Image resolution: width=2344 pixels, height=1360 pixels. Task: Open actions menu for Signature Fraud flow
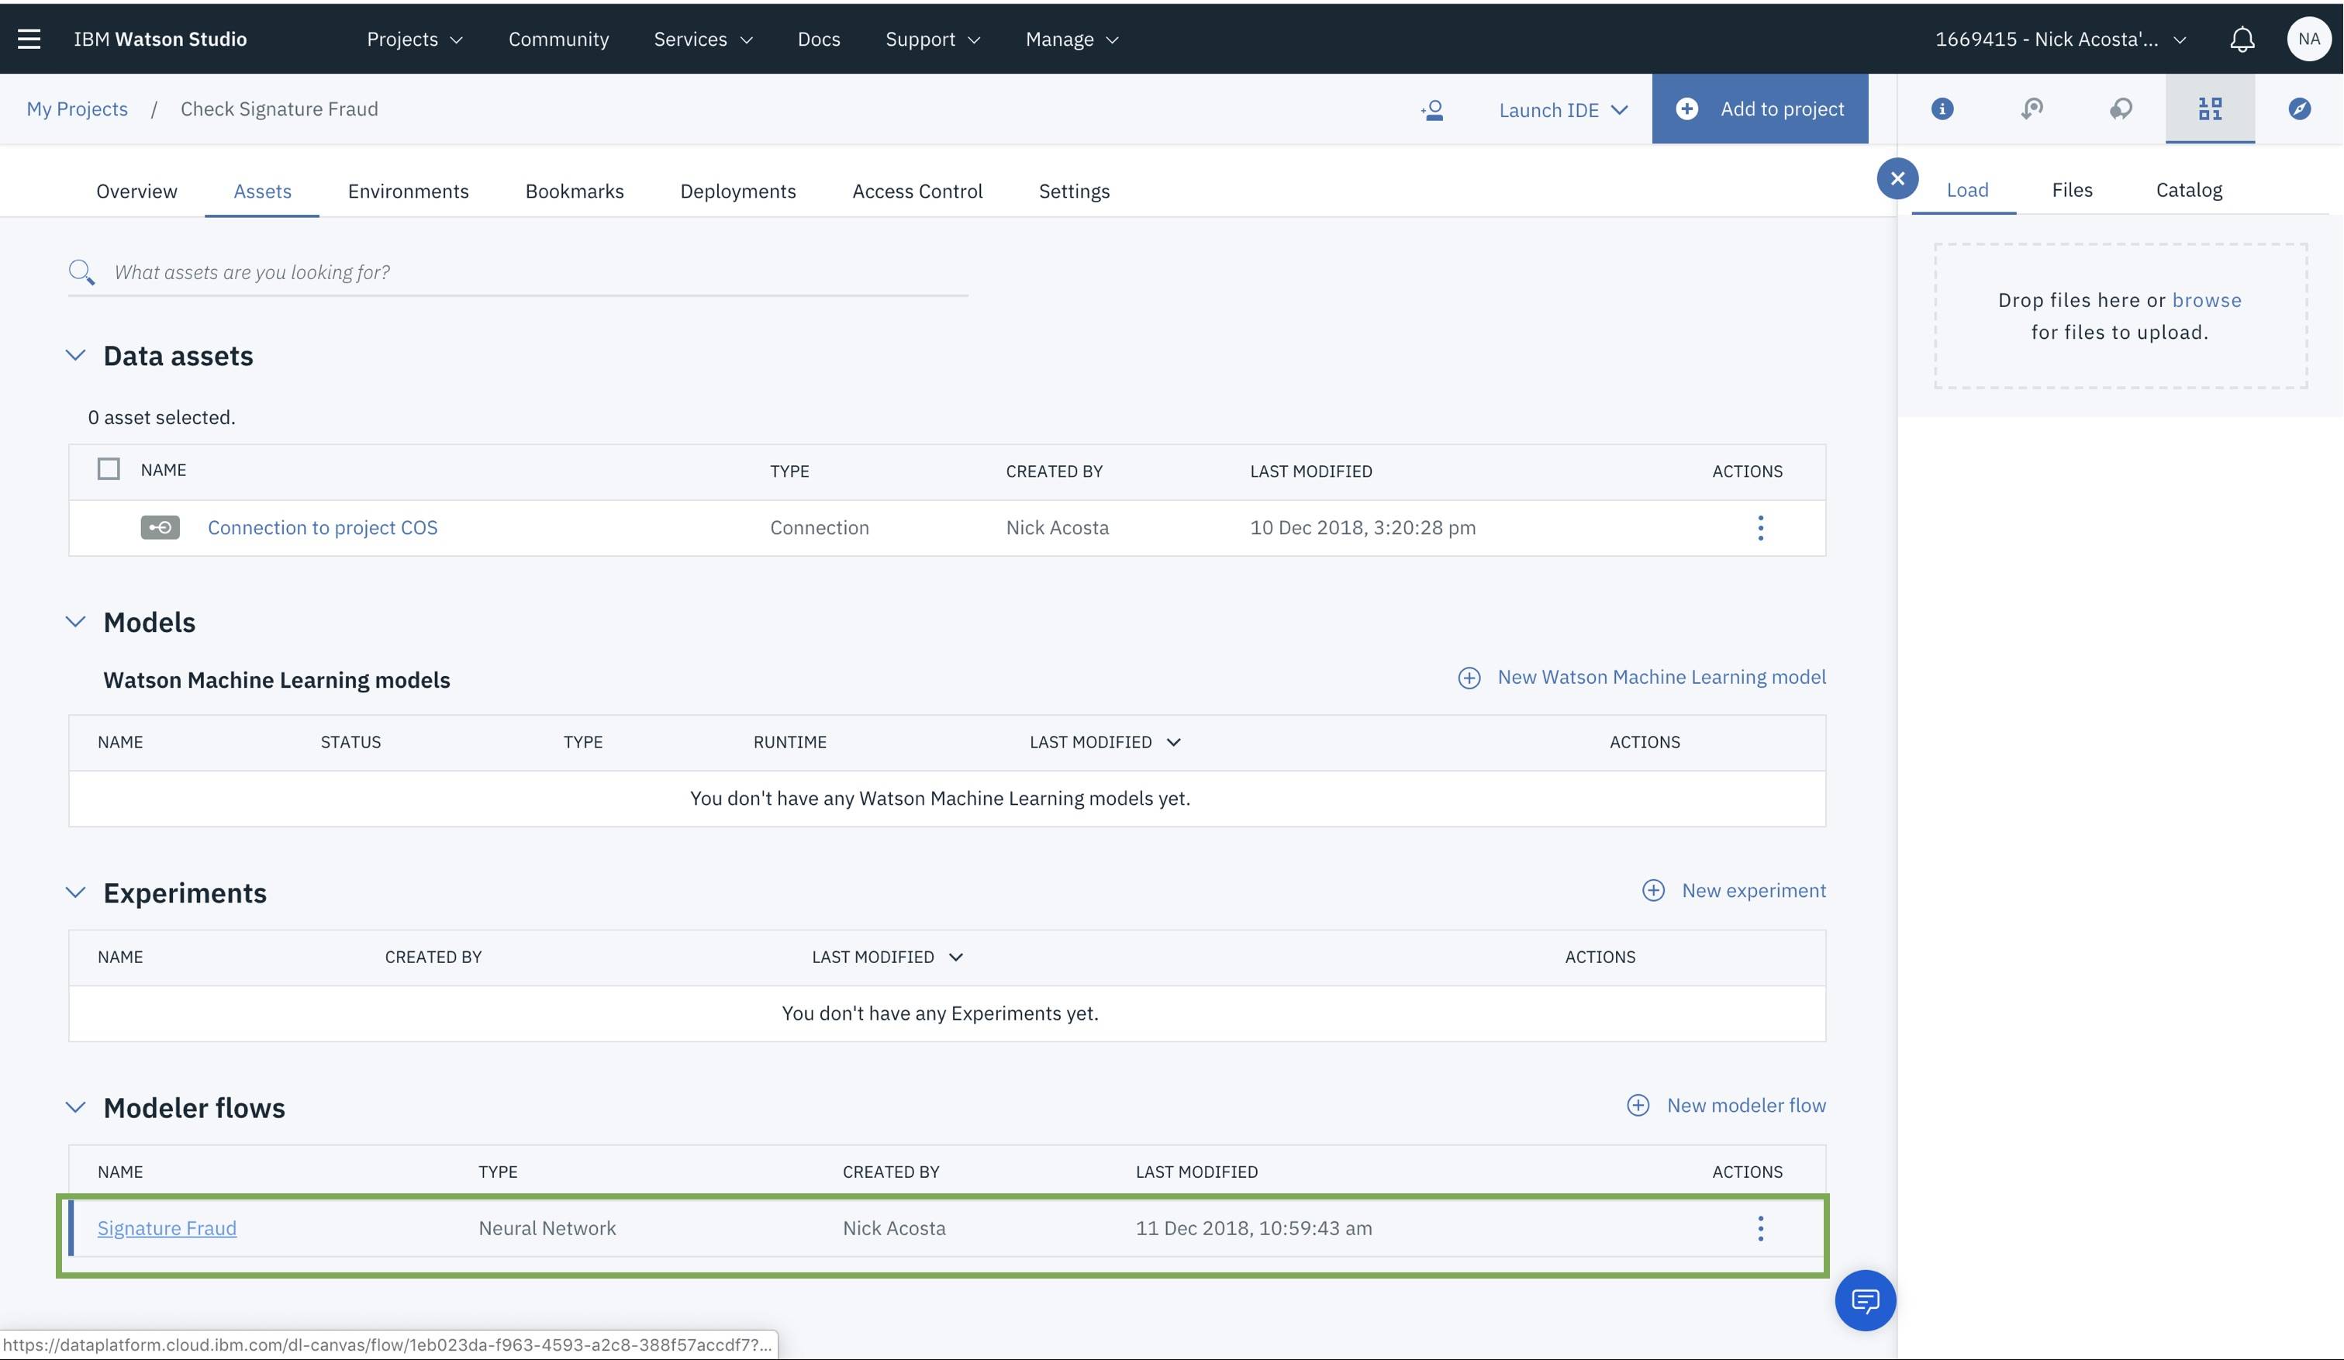click(1760, 1228)
